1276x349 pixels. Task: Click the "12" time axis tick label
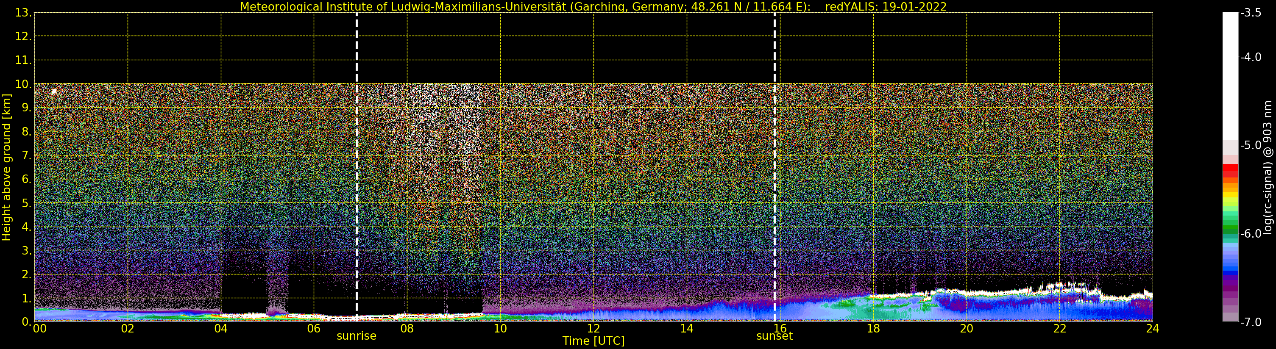593,329
